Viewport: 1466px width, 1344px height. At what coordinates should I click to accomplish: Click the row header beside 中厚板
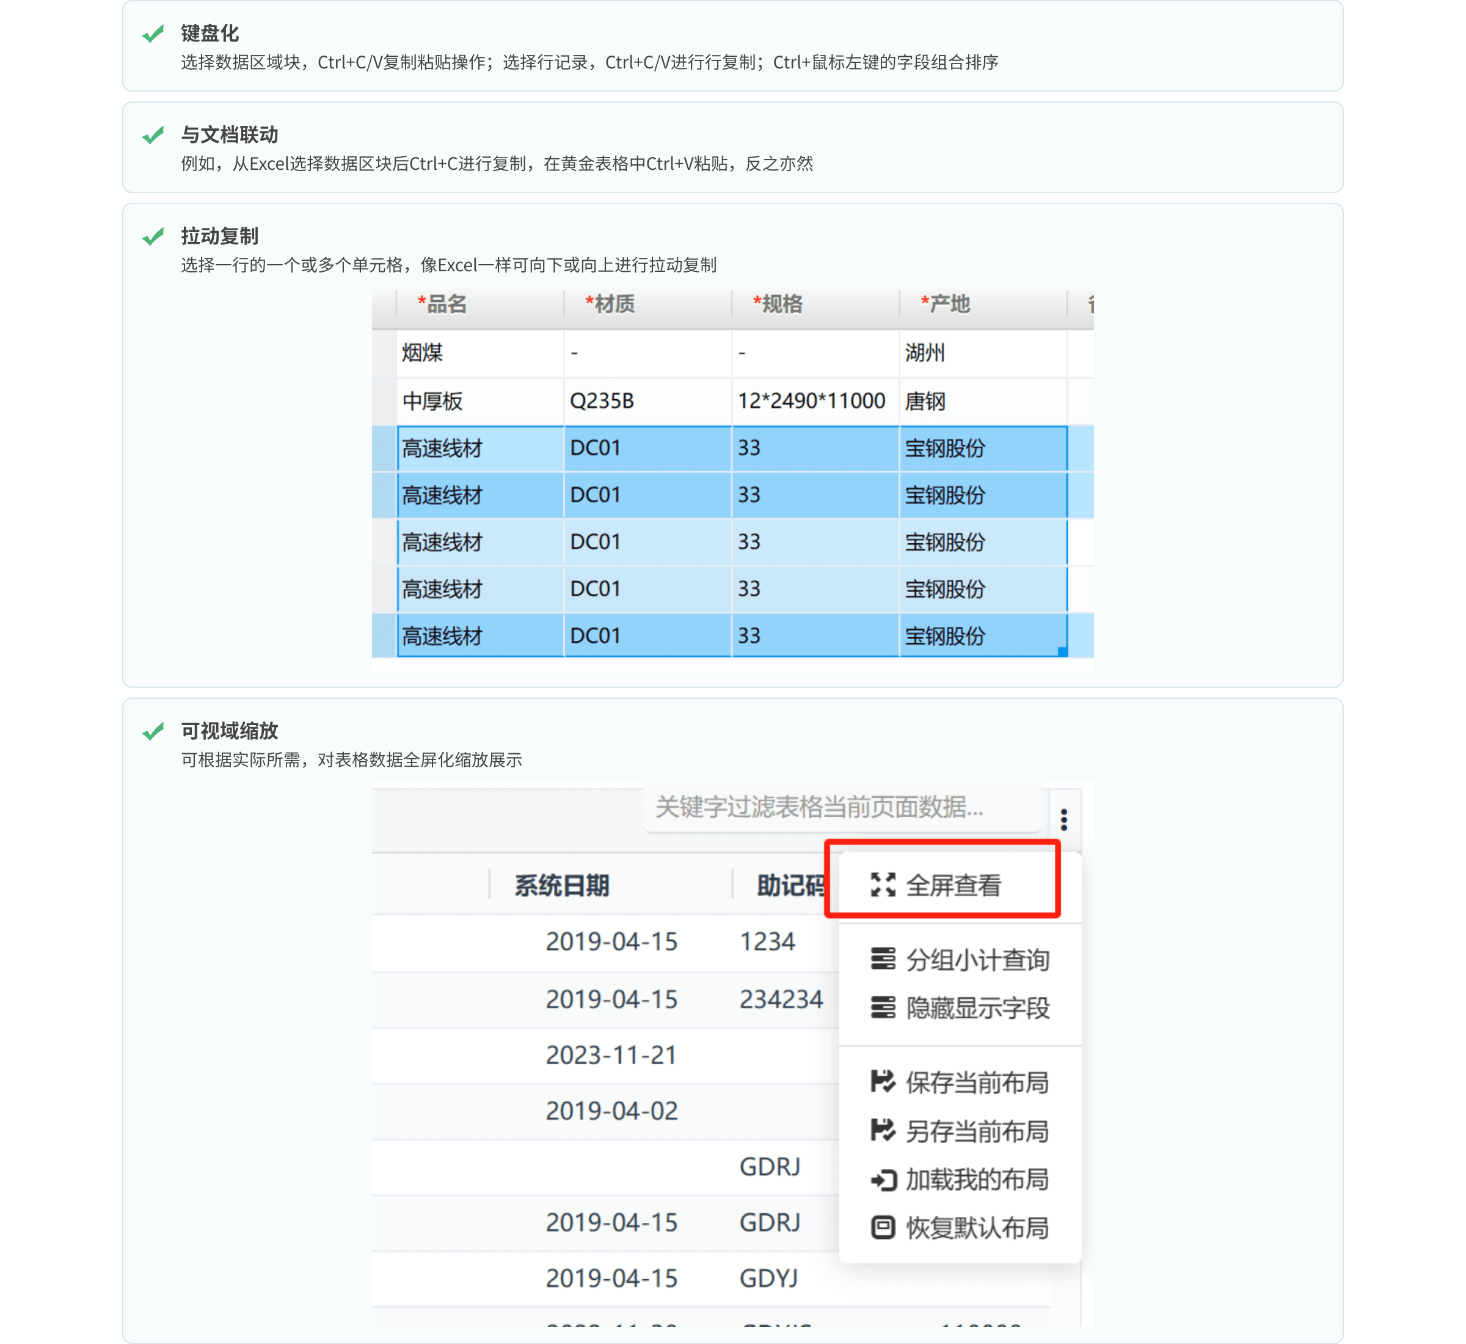point(384,401)
